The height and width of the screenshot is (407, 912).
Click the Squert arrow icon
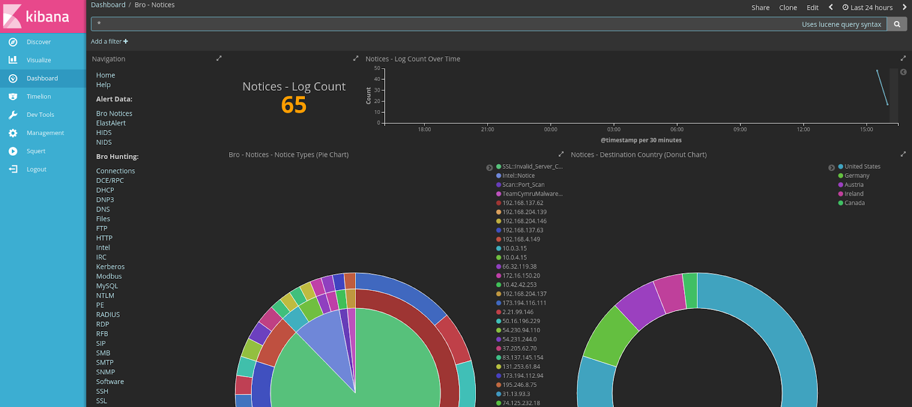(x=13, y=151)
